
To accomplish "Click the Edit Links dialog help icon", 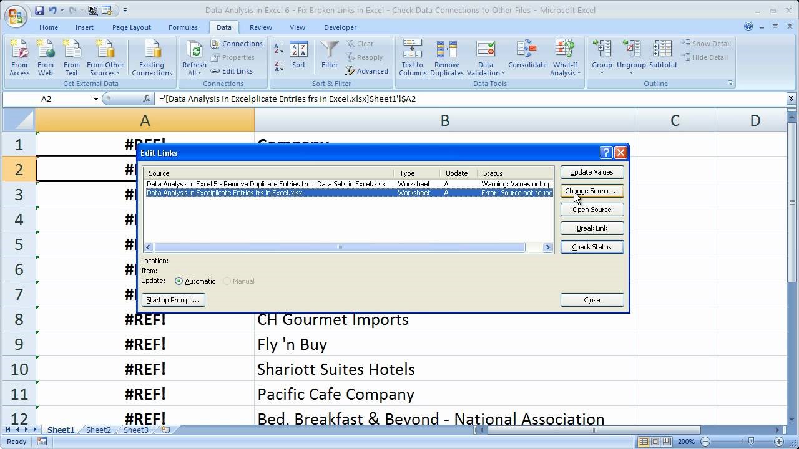I will [605, 153].
